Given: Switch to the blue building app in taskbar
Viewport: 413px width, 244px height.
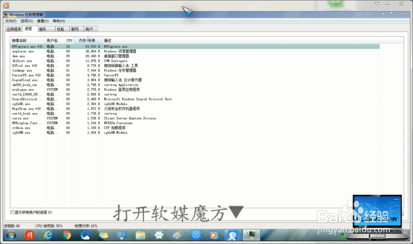Looking at the screenshot, I should (233, 235).
